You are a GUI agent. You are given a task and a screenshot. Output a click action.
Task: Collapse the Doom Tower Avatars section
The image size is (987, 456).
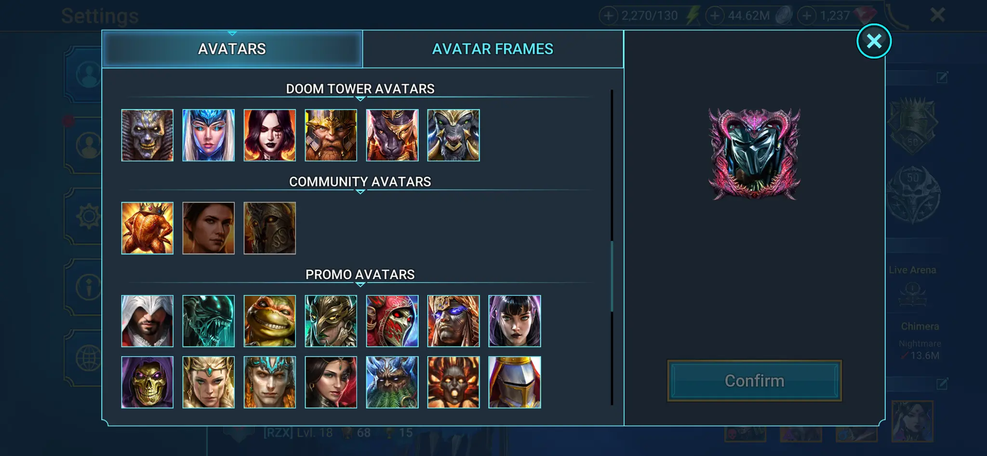[x=360, y=99]
